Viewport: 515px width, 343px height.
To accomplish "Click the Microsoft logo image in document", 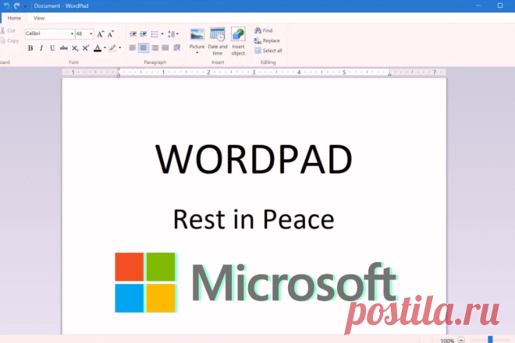I will click(x=255, y=282).
